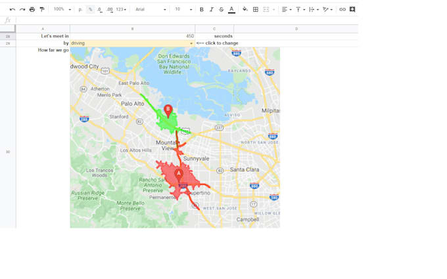This screenshot has height=279, width=447.
Task: Click the Undo arrow icon
Action: pos(12,9)
